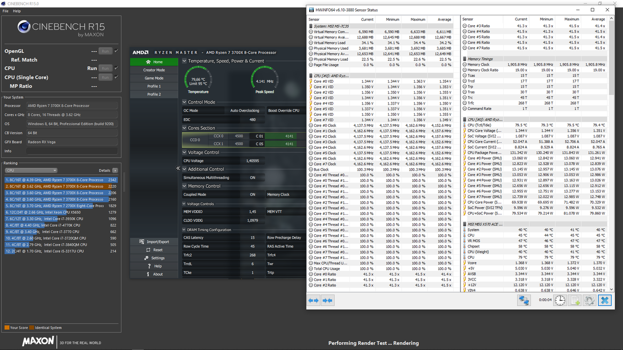The height and width of the screenshot is (350, 623).
Task: Click the System: MSI MS-7C35 sensor group icon
Action: 311,26
